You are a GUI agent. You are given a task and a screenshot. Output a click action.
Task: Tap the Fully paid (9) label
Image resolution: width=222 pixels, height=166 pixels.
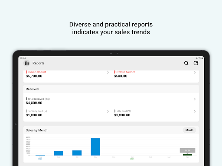coord(123,111)
